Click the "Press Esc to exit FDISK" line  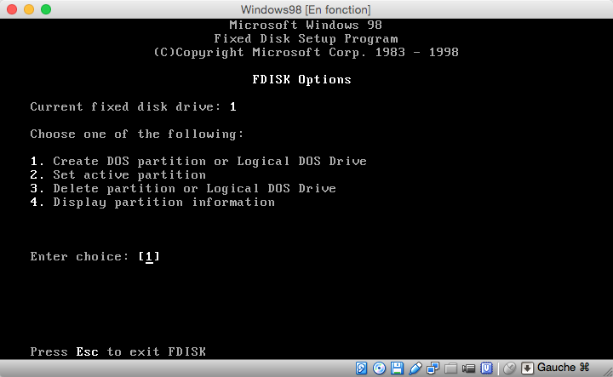[x=118, y=351]
